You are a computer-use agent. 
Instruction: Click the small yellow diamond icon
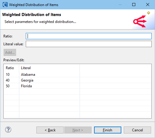(x=148, y=13)
